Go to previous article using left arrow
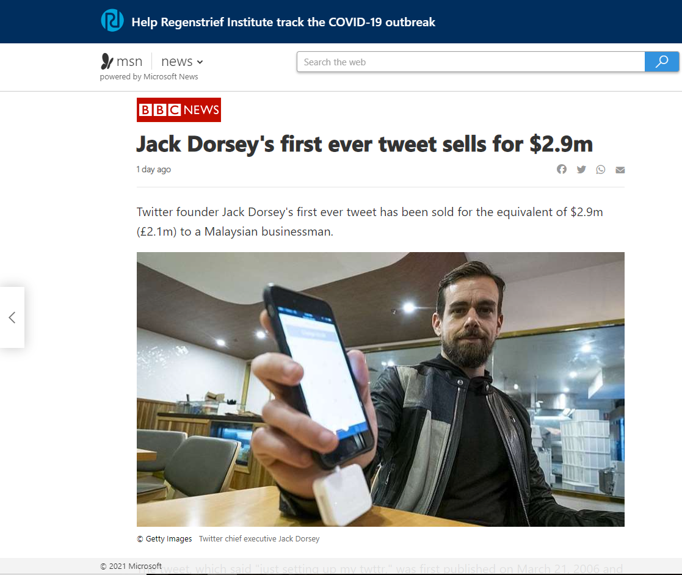 click(12, 317)
